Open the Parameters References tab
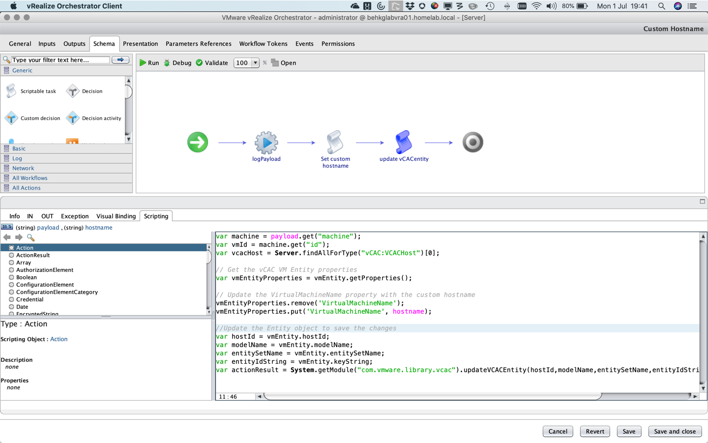The height and width of the screenshot is (443, 708). click(x=198, y=44)
